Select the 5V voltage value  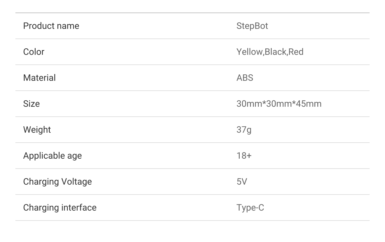pos(242,182)
